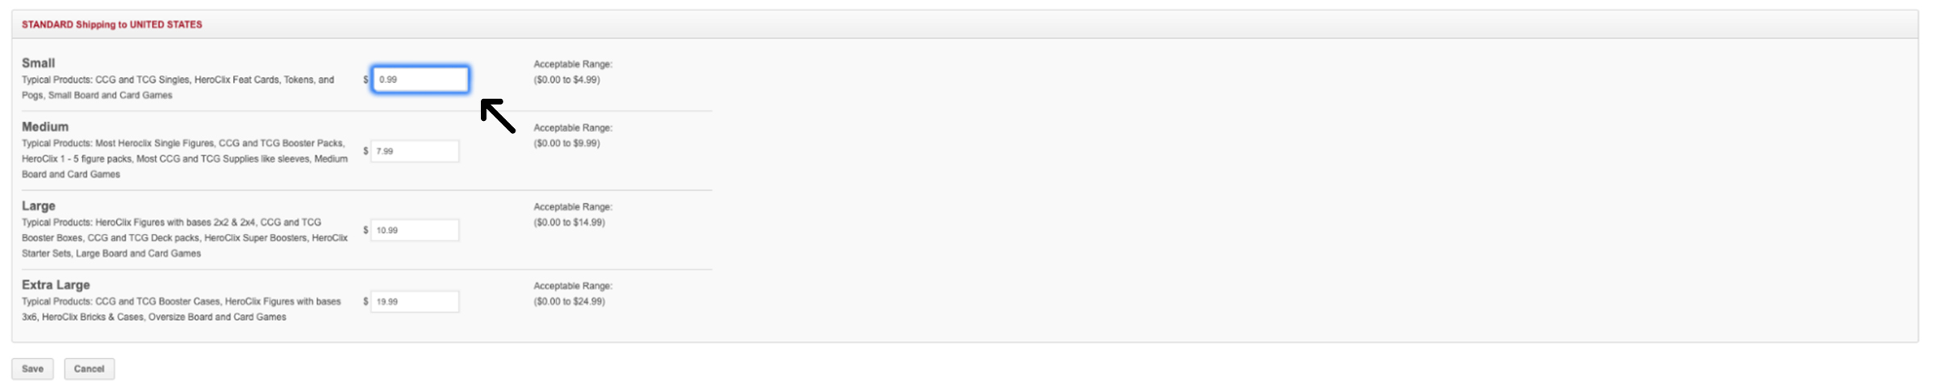Click the Small acceptable range $0.00 to $4.99 text
1936x390 pixels.
(x=566, y=80)
